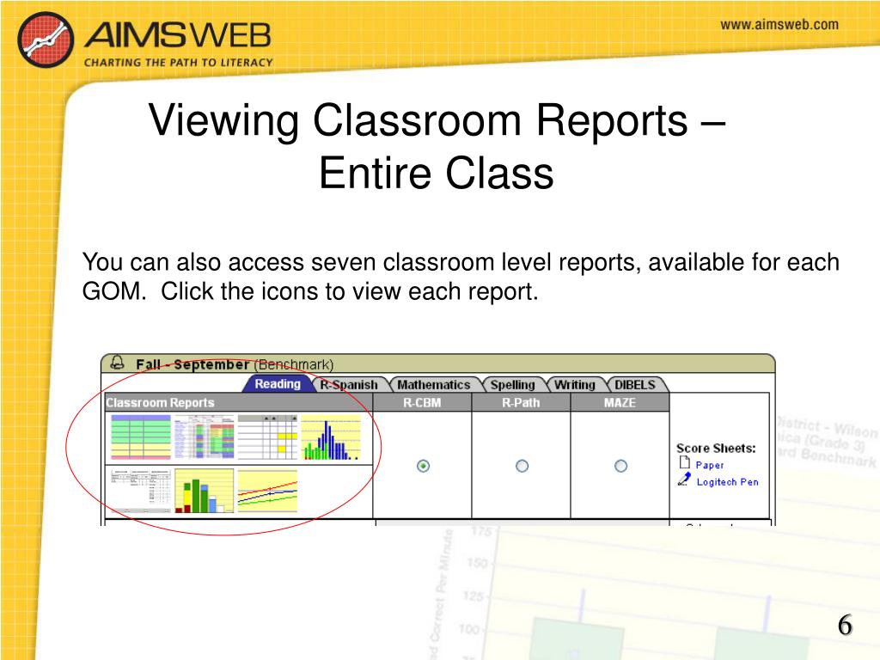The image size is (880, 660).
Task: Open the green bar chart report icon
Action: click(x=205, y=491)
